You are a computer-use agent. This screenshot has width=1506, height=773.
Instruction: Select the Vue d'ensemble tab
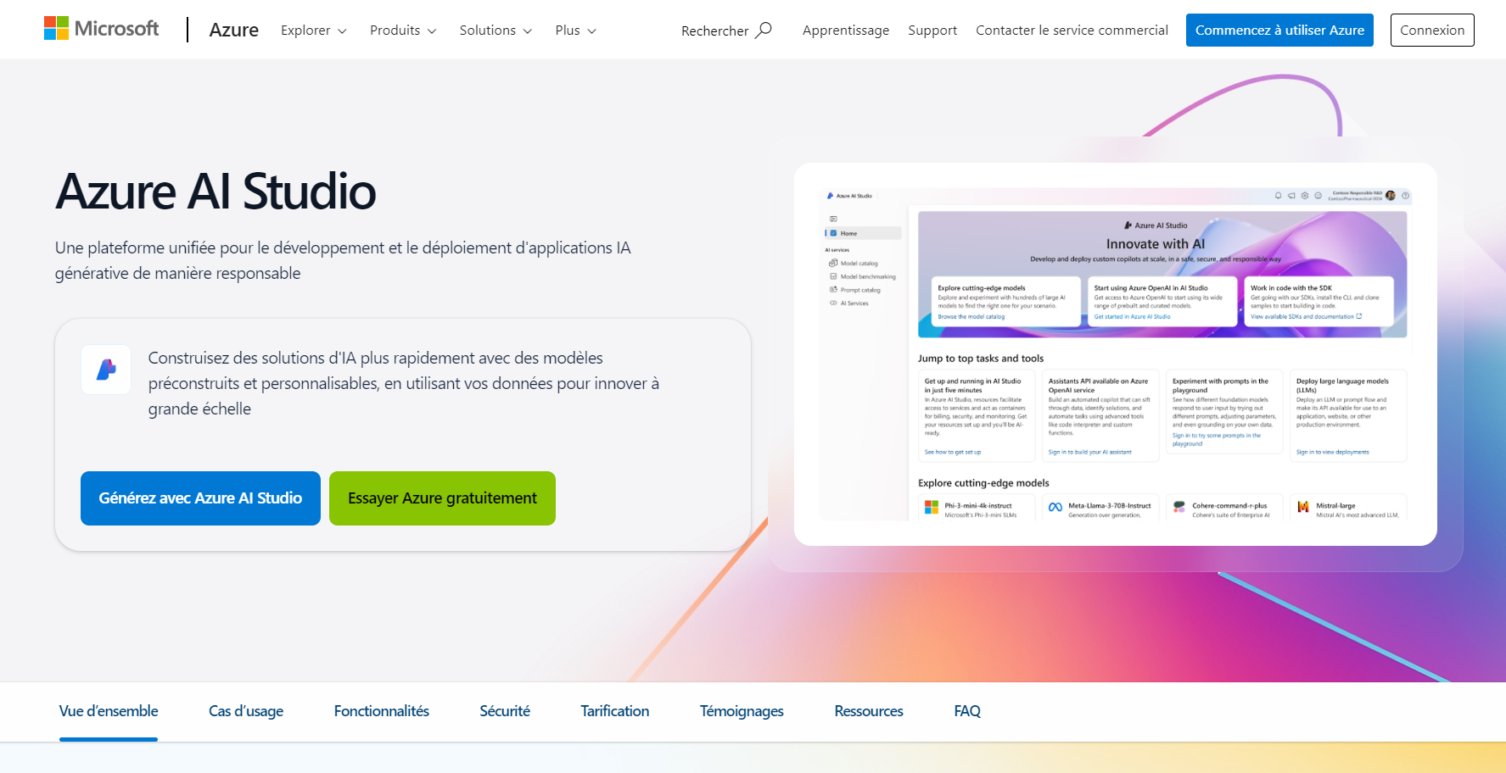[x=109, y=711]
